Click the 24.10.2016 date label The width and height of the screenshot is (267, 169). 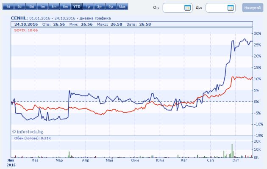click(26, 25)
